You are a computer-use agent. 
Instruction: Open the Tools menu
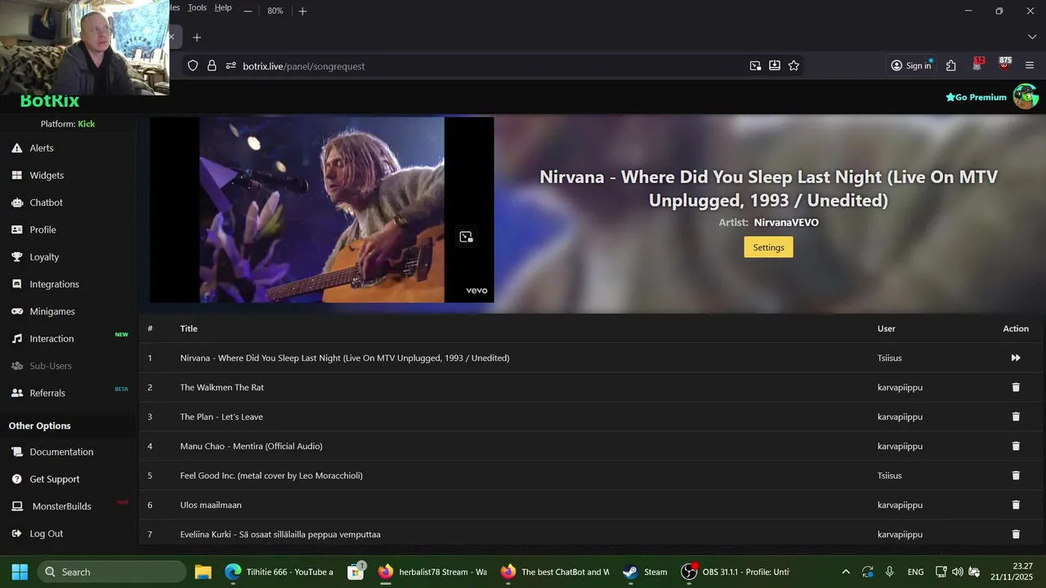pos(197,7)
